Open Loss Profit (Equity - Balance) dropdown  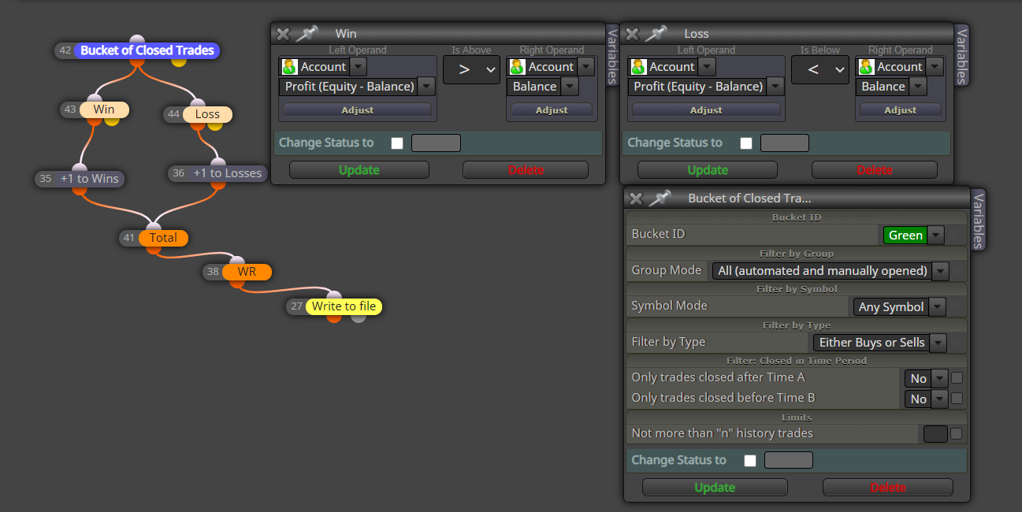click(775, 87)
